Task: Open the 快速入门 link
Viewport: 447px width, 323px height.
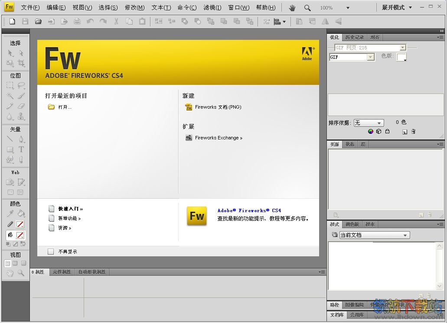Action: pyautogui.click(x=70, y=209)
